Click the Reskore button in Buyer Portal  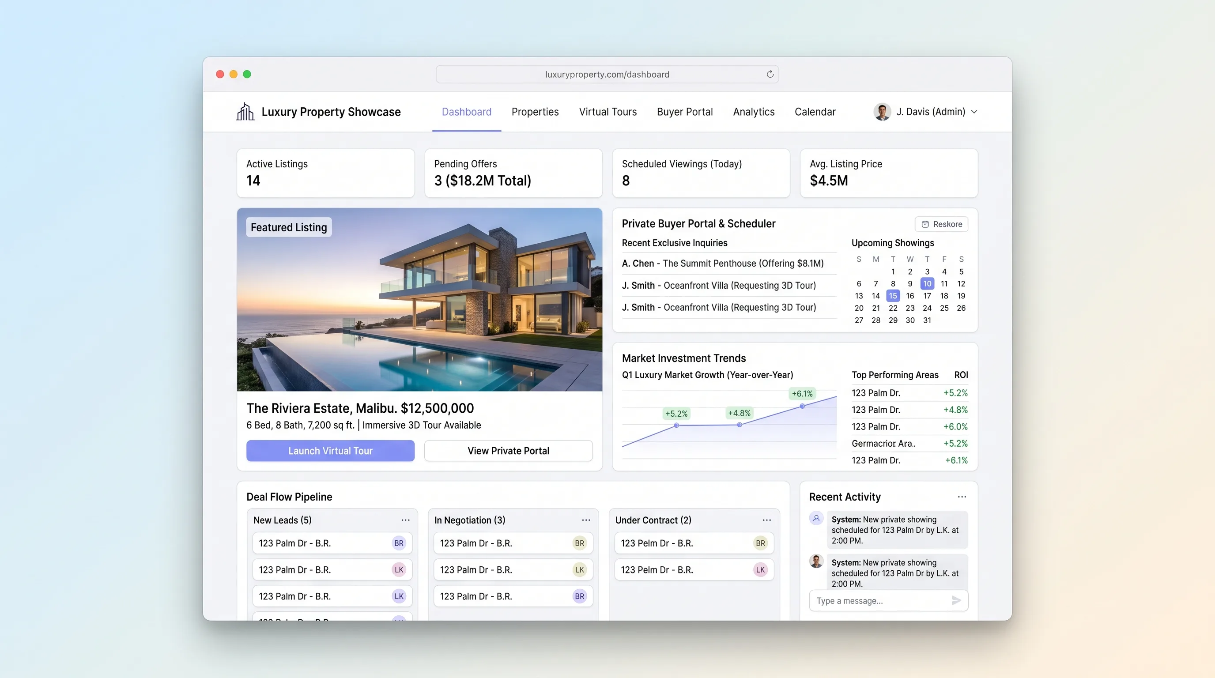pos(941,224)
